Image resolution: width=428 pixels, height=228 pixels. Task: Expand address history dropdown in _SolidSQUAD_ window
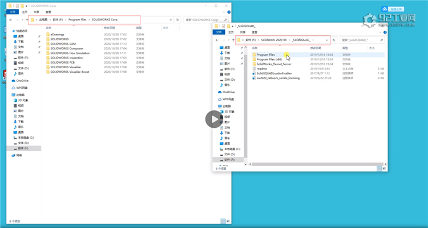click(327, 40)
